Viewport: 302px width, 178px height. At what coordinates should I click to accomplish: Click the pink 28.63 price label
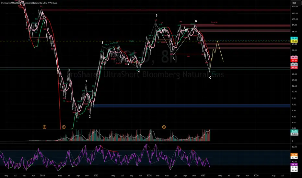click(294, 58)
